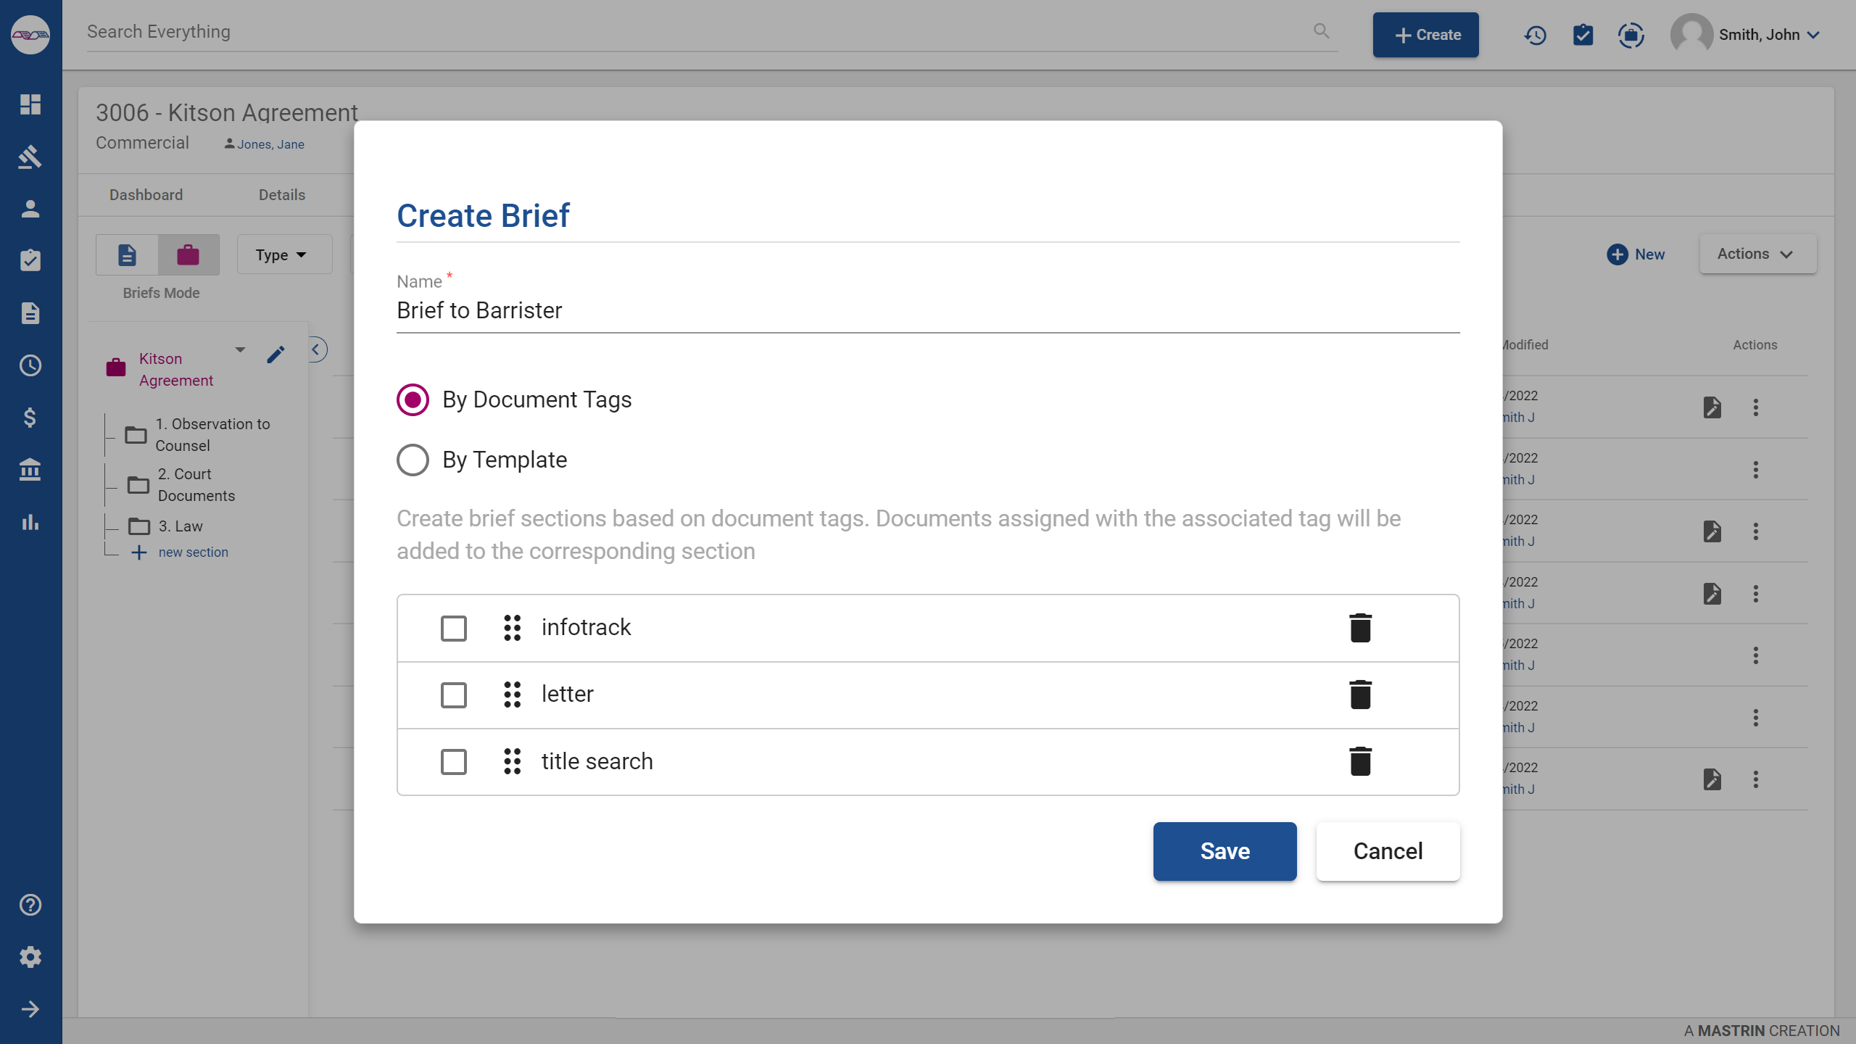
Task: Enable the title search tag checkbox
Action: coord(452,761)
